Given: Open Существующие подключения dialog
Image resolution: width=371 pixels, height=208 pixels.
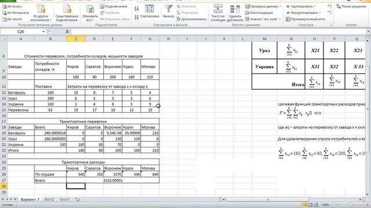Looking at the screenshot, I should [x=67, y=13].
